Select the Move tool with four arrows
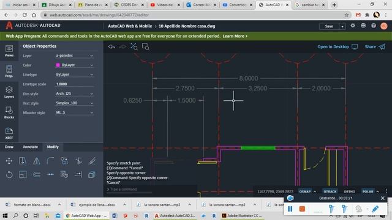The width and height of the screenshot is (392, 220). (x=9, y=161)
